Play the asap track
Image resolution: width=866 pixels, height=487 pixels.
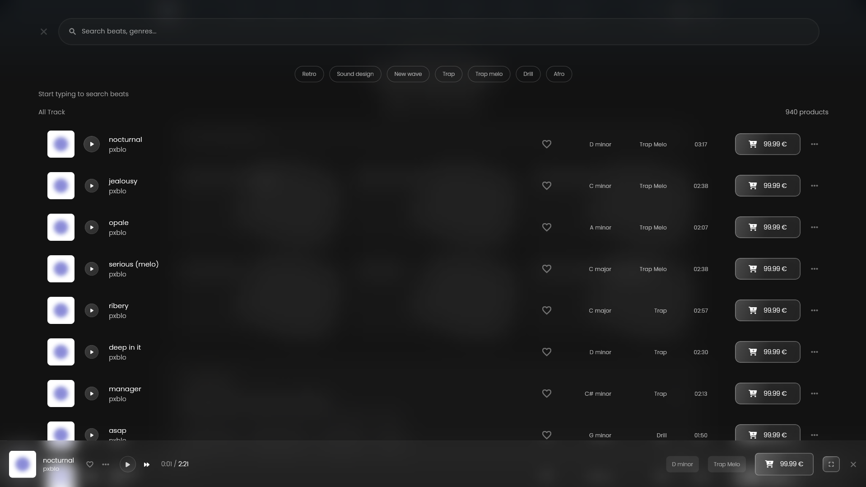click(x=92, y=435)
